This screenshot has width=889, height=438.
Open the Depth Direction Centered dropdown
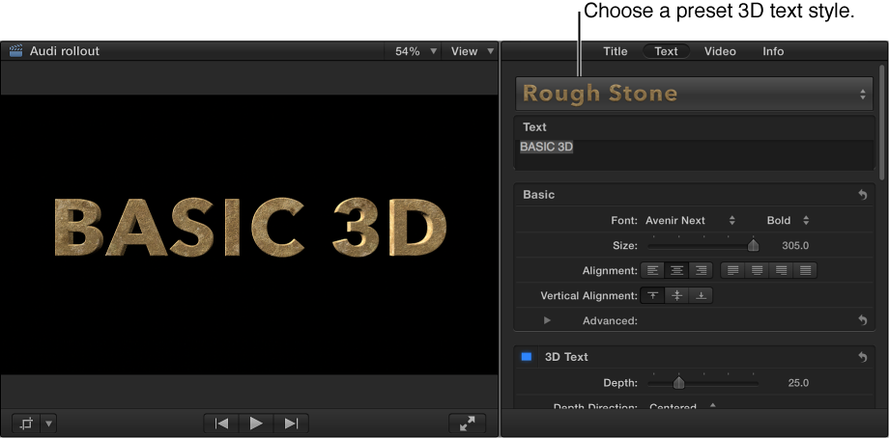(x=682, y=407)
